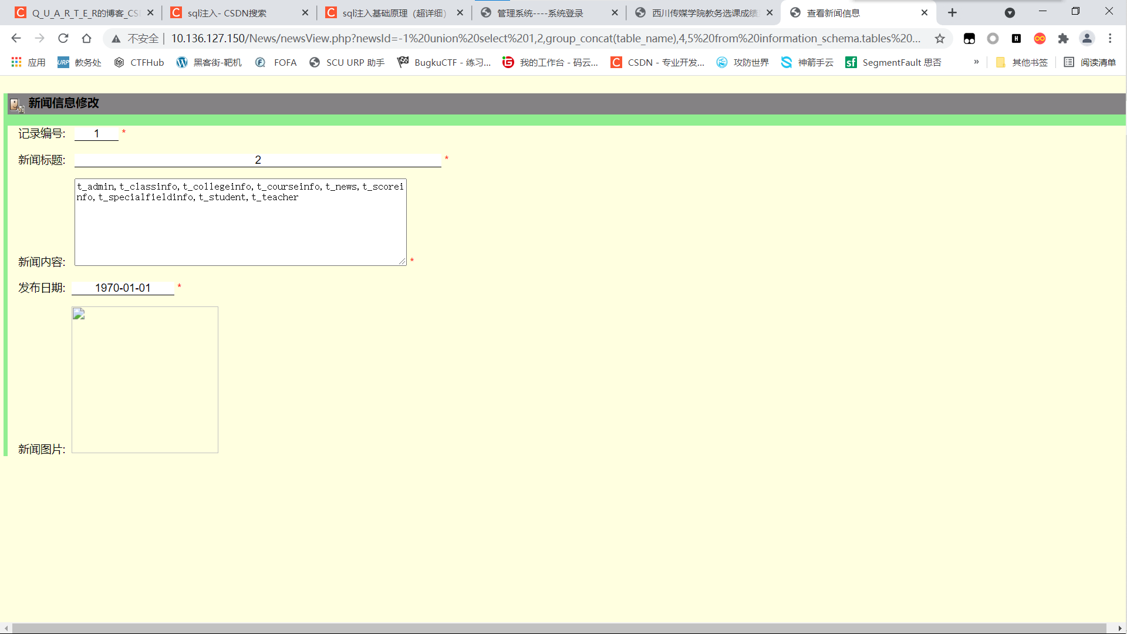Open the tab search dropdown arrow
This screenshot has width=1127, height=634.
click(x=1010, y=12)
